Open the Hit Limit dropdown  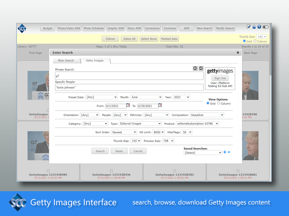[x=159, y=132]
